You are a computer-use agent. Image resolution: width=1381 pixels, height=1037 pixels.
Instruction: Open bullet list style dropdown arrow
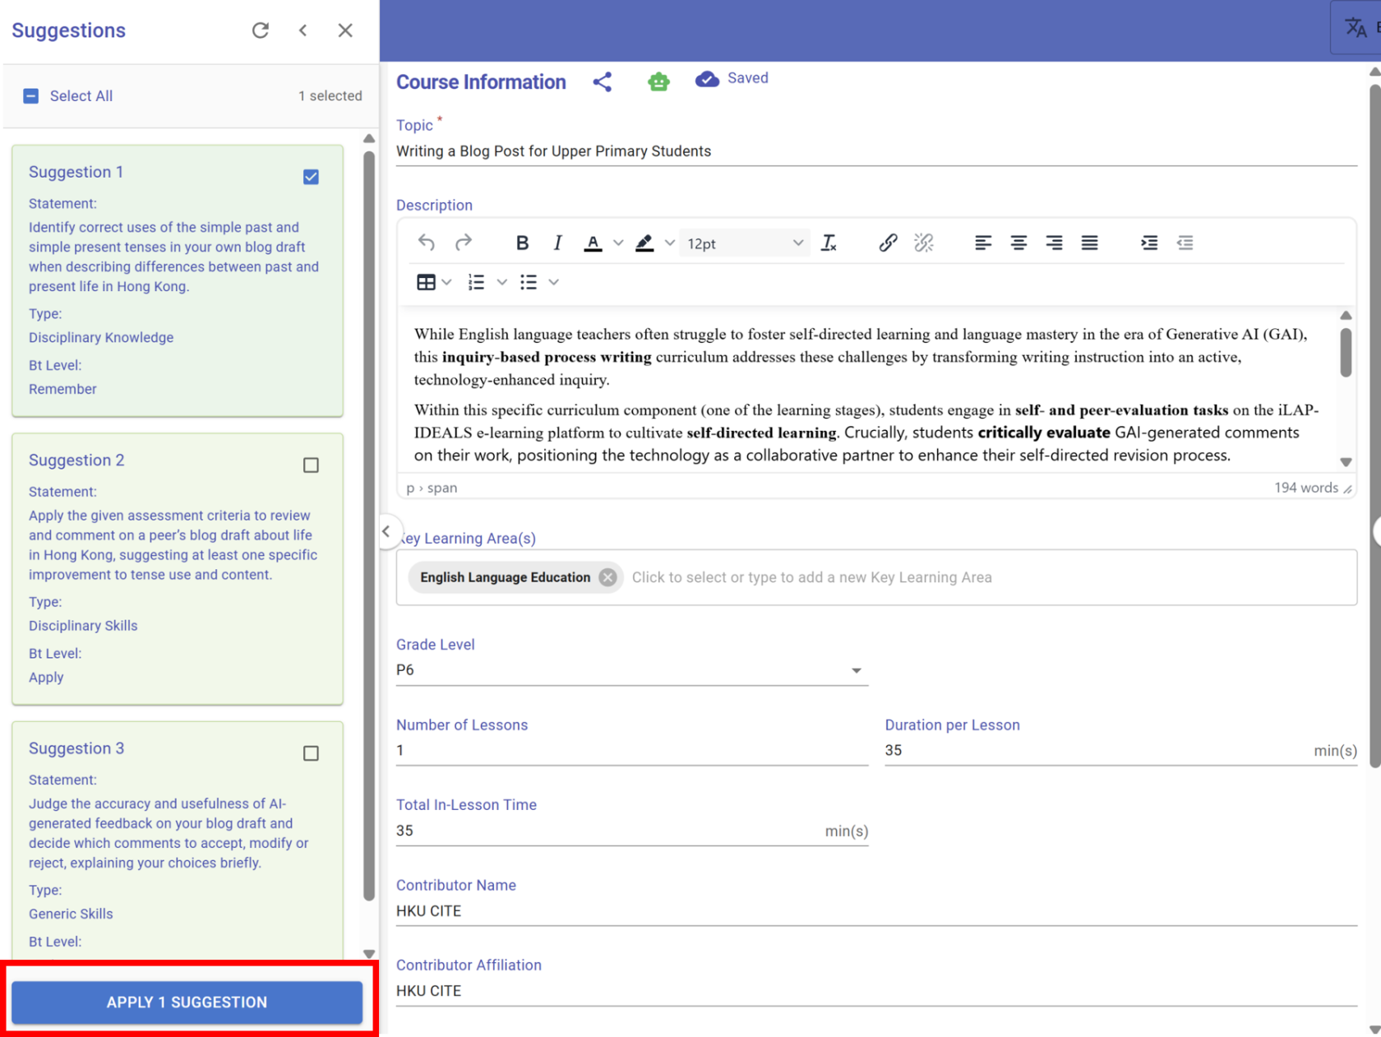click(554, 282)
